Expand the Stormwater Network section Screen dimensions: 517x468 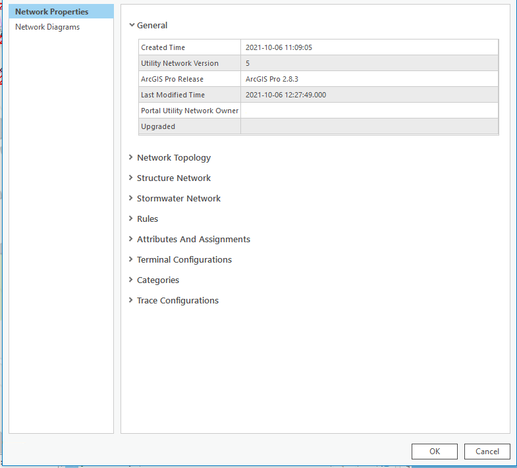click(131, 198)
